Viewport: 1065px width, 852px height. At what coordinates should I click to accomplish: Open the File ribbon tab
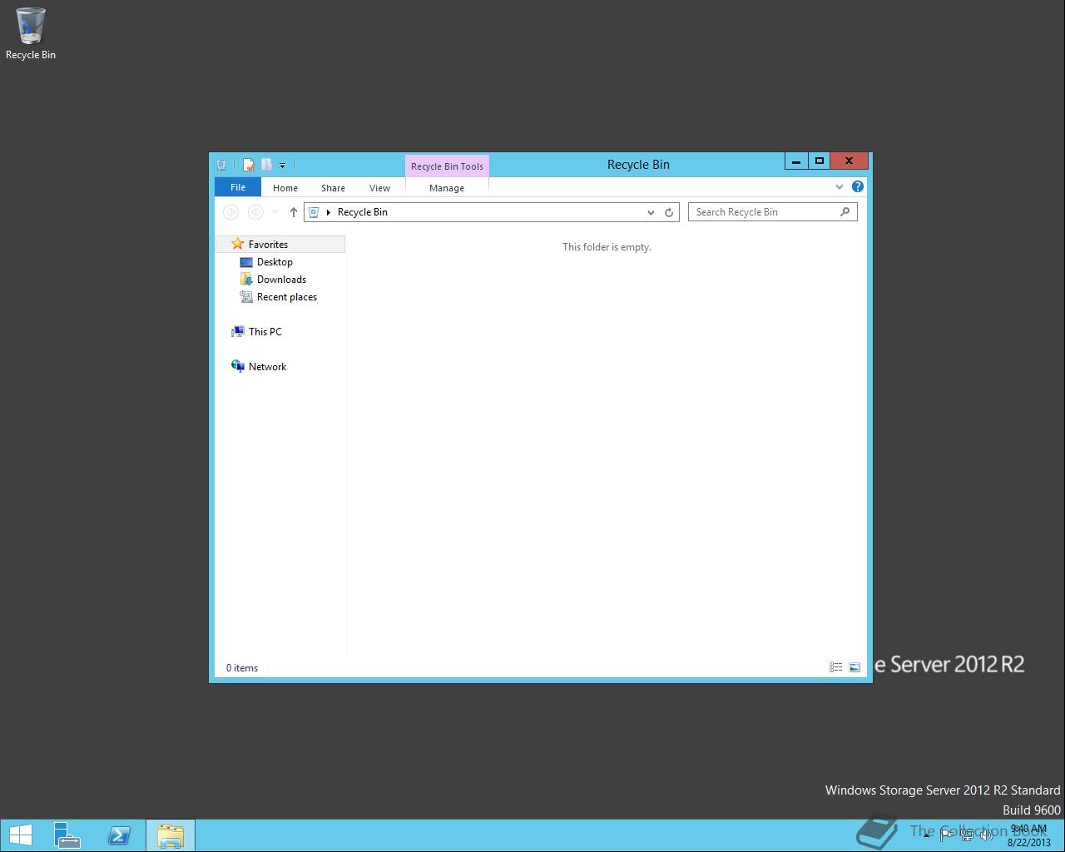[x=238, y=187]
